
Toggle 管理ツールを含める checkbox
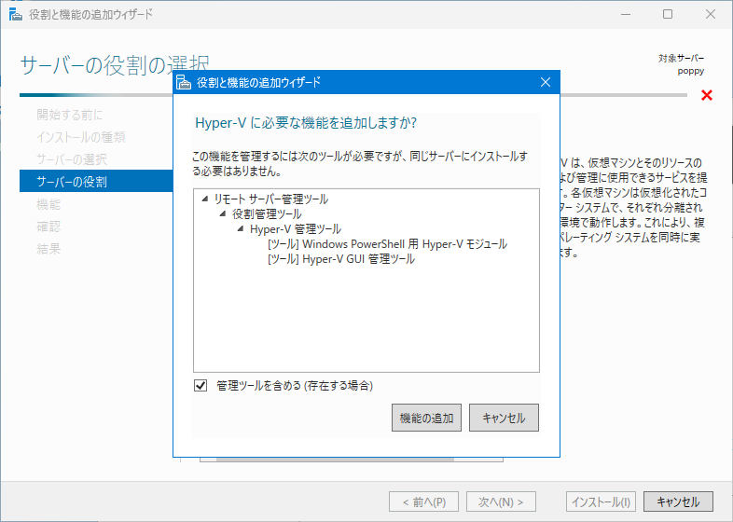coord(201,386)
